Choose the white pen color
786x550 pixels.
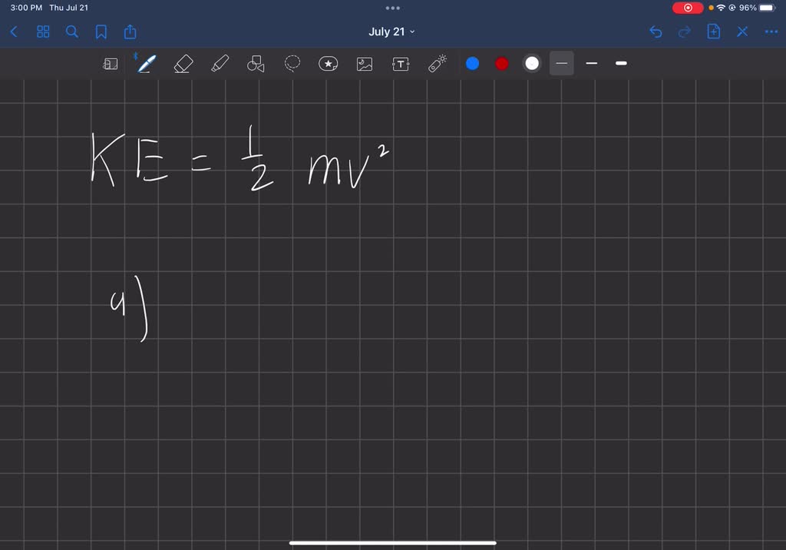(x=532, y=64)
